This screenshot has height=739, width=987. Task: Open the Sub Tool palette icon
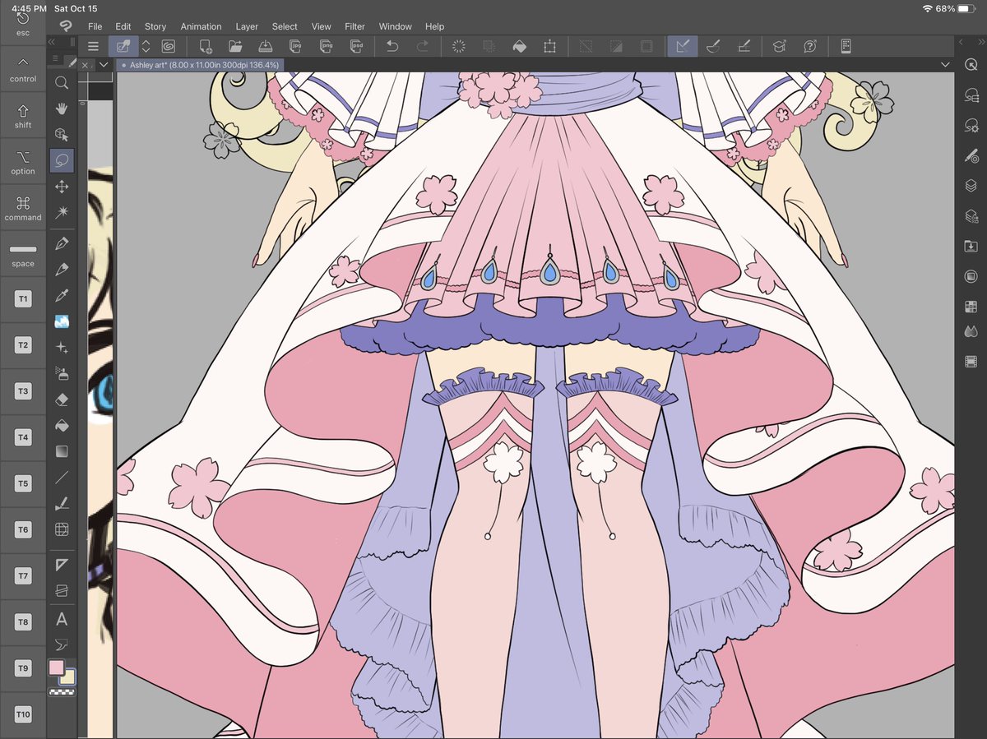(x=971, y=95)
